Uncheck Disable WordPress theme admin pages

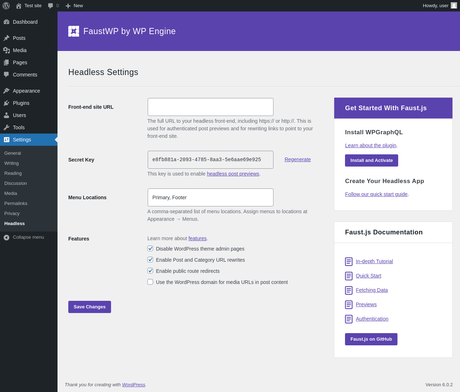click(150, 248)
